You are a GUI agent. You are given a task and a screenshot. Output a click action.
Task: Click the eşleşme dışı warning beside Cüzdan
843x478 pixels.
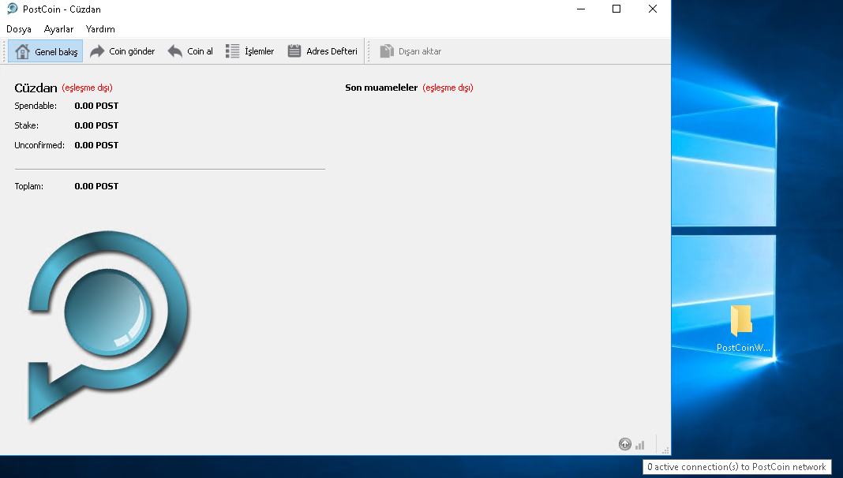point(87,88)
